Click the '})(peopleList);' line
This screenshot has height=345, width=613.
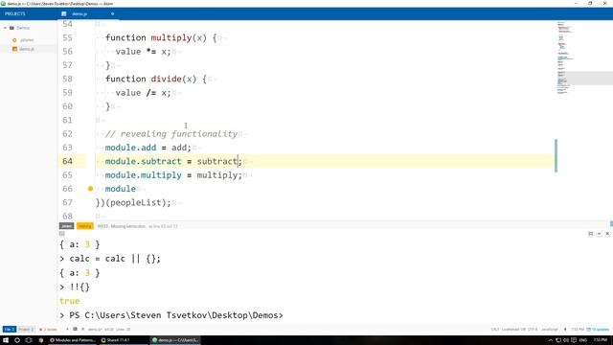click(x=133, y=202)
